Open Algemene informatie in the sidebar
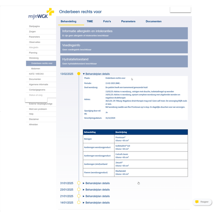 41,84
